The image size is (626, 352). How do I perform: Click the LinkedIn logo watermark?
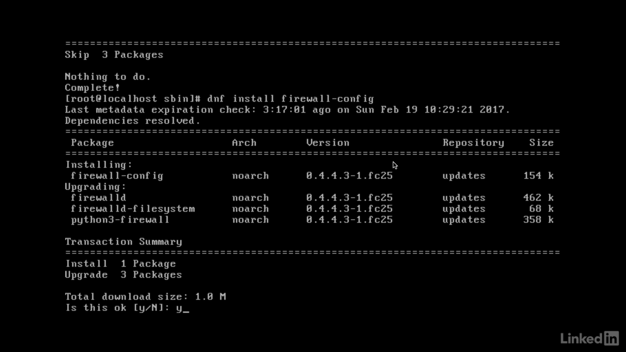(589, 338)
